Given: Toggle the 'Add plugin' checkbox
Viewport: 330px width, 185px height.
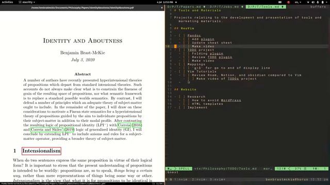Looking at the screenshot, I should coord(186,39).
